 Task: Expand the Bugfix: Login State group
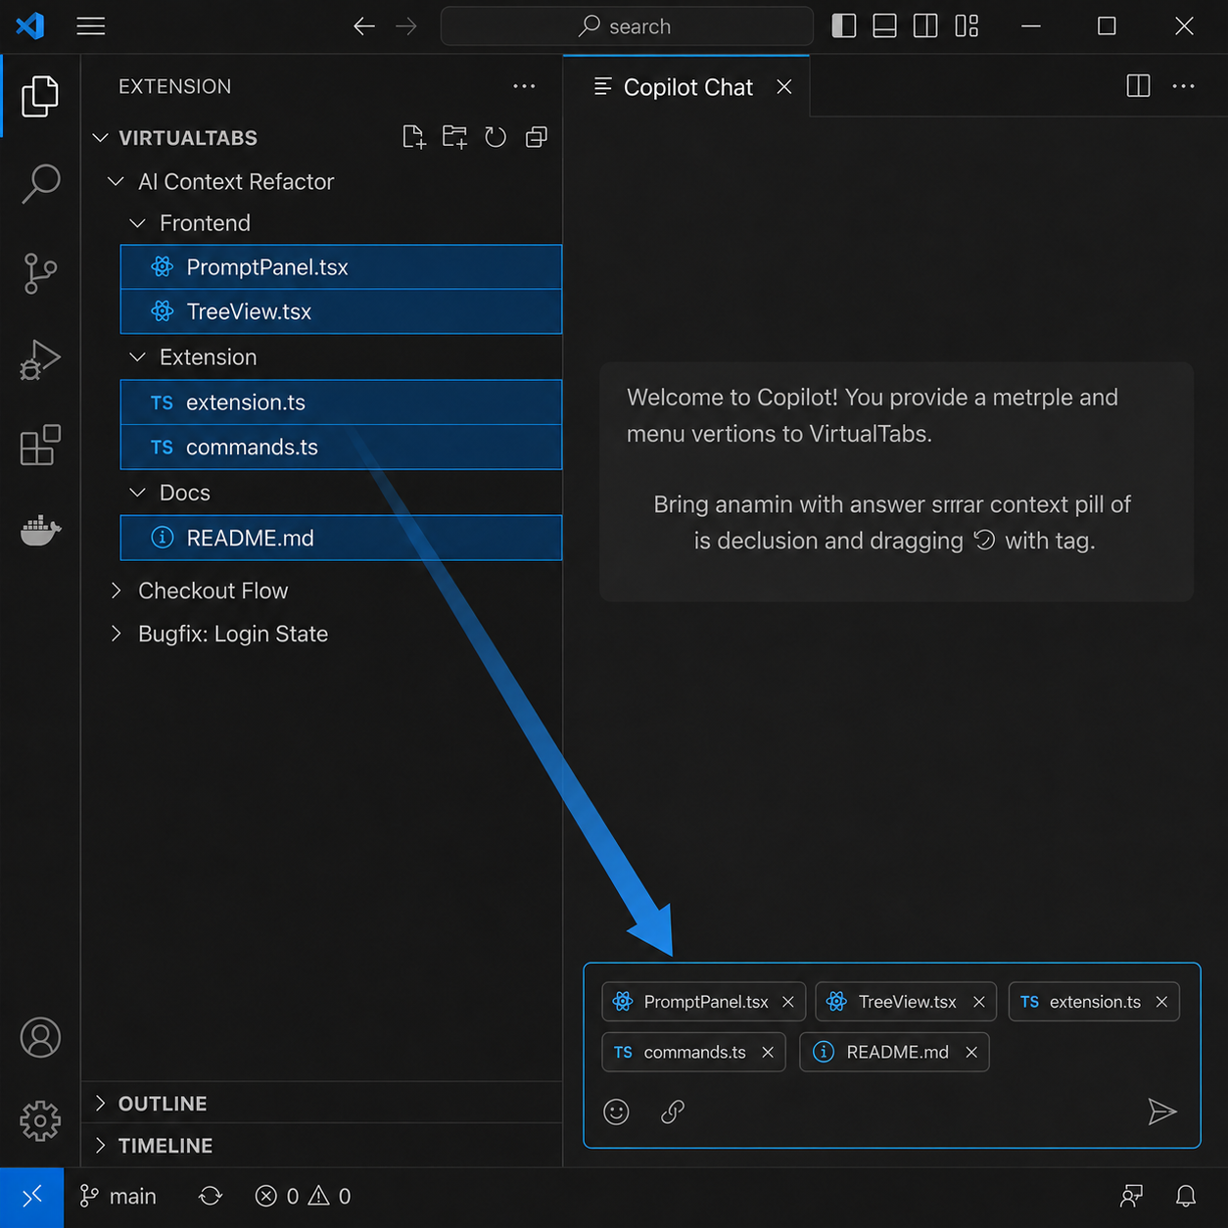(116, 634)
